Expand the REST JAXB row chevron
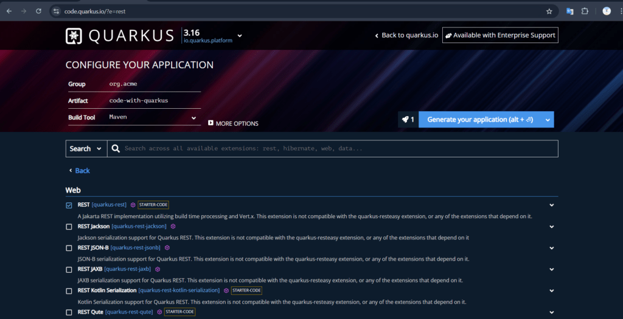Image resolution: width=623 pixels, height=319 pixels. point(551,269)
